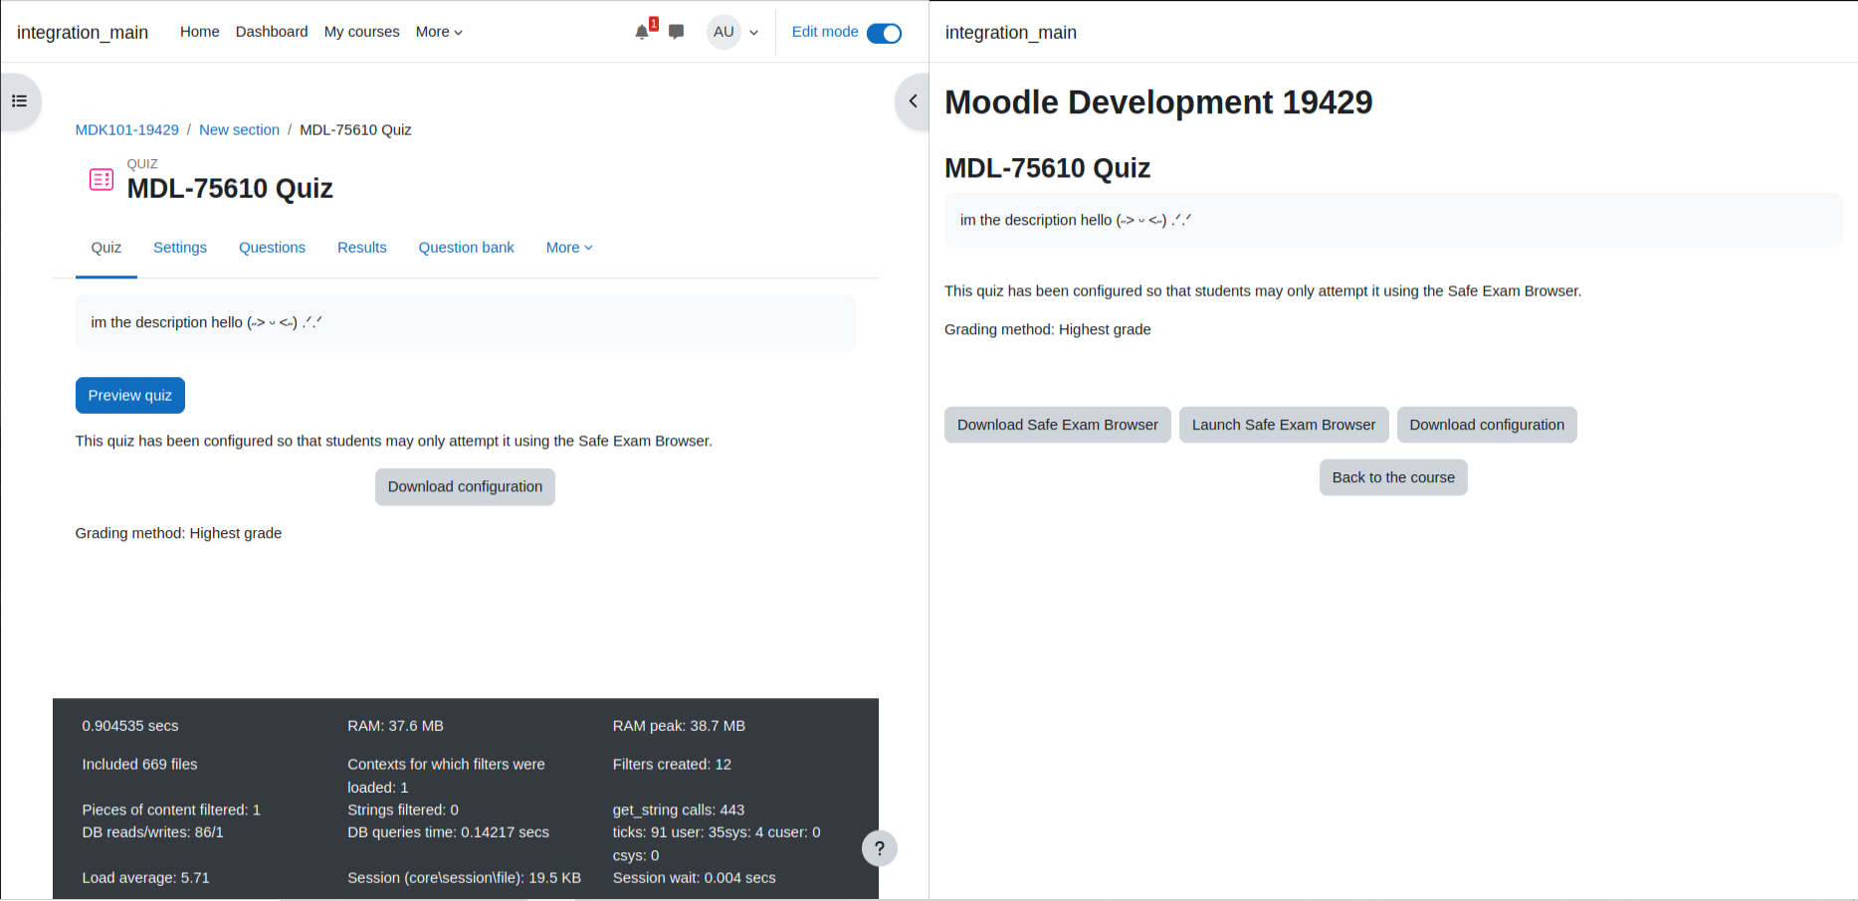
Task: Click the Strings filtered: 0 entry
Action: point(403,811)
